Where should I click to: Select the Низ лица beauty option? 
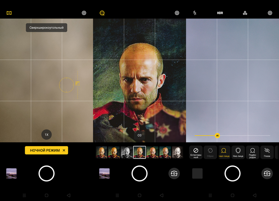click(238, 152)
